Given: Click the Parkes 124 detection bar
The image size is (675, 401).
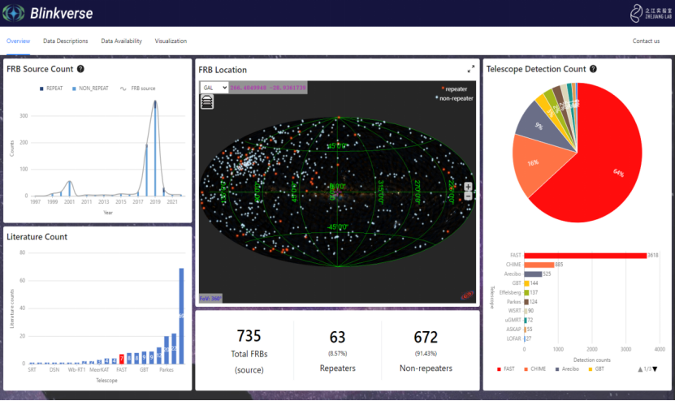Looking at the screenshot, I should coord(526,302).
